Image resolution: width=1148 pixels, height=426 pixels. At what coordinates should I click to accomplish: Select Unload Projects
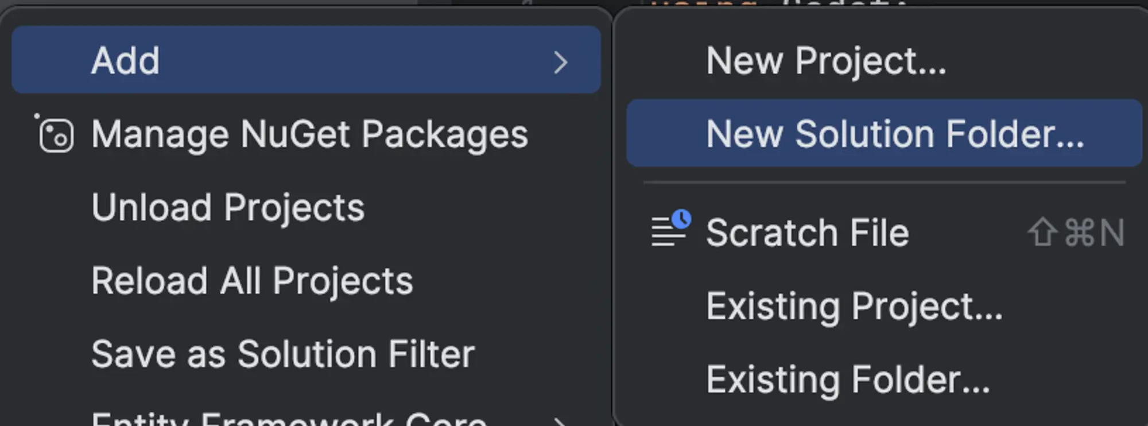pyautogui.click(x=228, y=207)
